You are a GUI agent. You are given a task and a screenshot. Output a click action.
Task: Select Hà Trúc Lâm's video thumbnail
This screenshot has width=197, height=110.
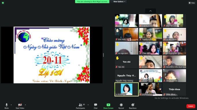tap(174, 20)
